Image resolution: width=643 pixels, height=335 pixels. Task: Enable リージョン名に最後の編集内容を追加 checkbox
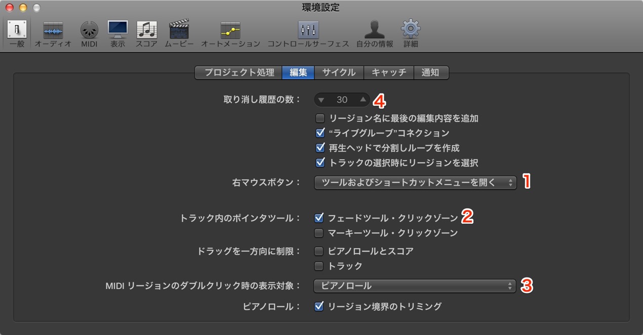click(320, 119)
